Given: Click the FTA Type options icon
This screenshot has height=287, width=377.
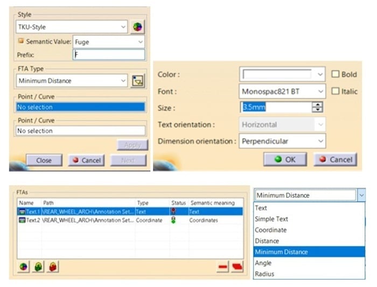Looking at the screenshot, I should (x=138, y=81).
